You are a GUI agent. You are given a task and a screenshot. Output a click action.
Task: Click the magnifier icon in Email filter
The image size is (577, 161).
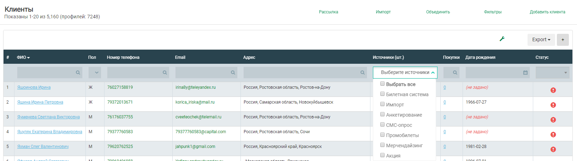[233, 73]
